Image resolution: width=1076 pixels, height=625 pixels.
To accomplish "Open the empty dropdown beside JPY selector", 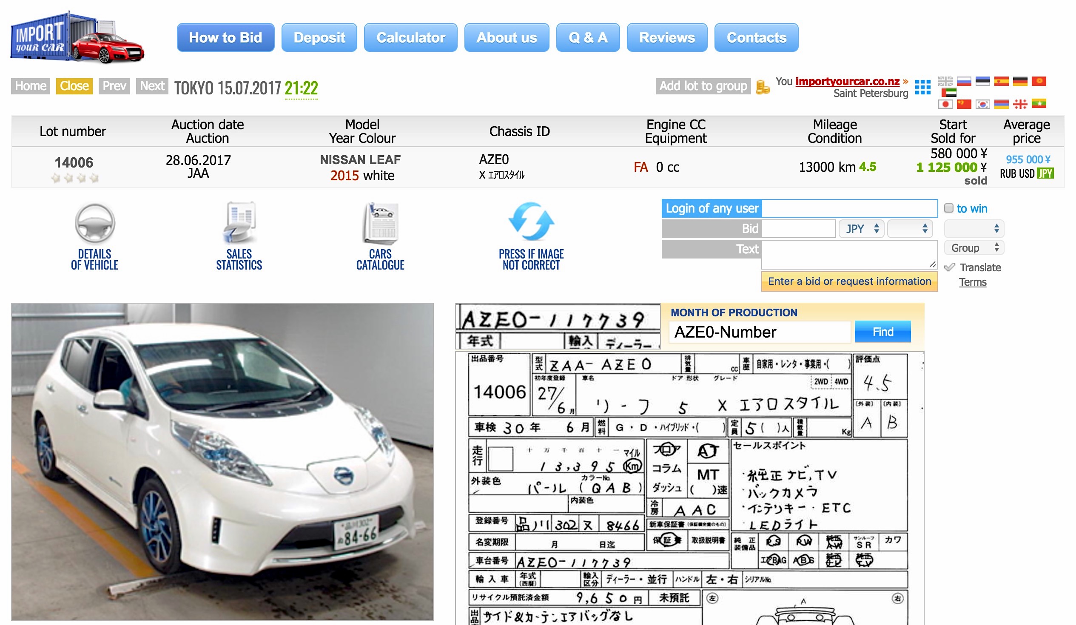I will point(909,229).
